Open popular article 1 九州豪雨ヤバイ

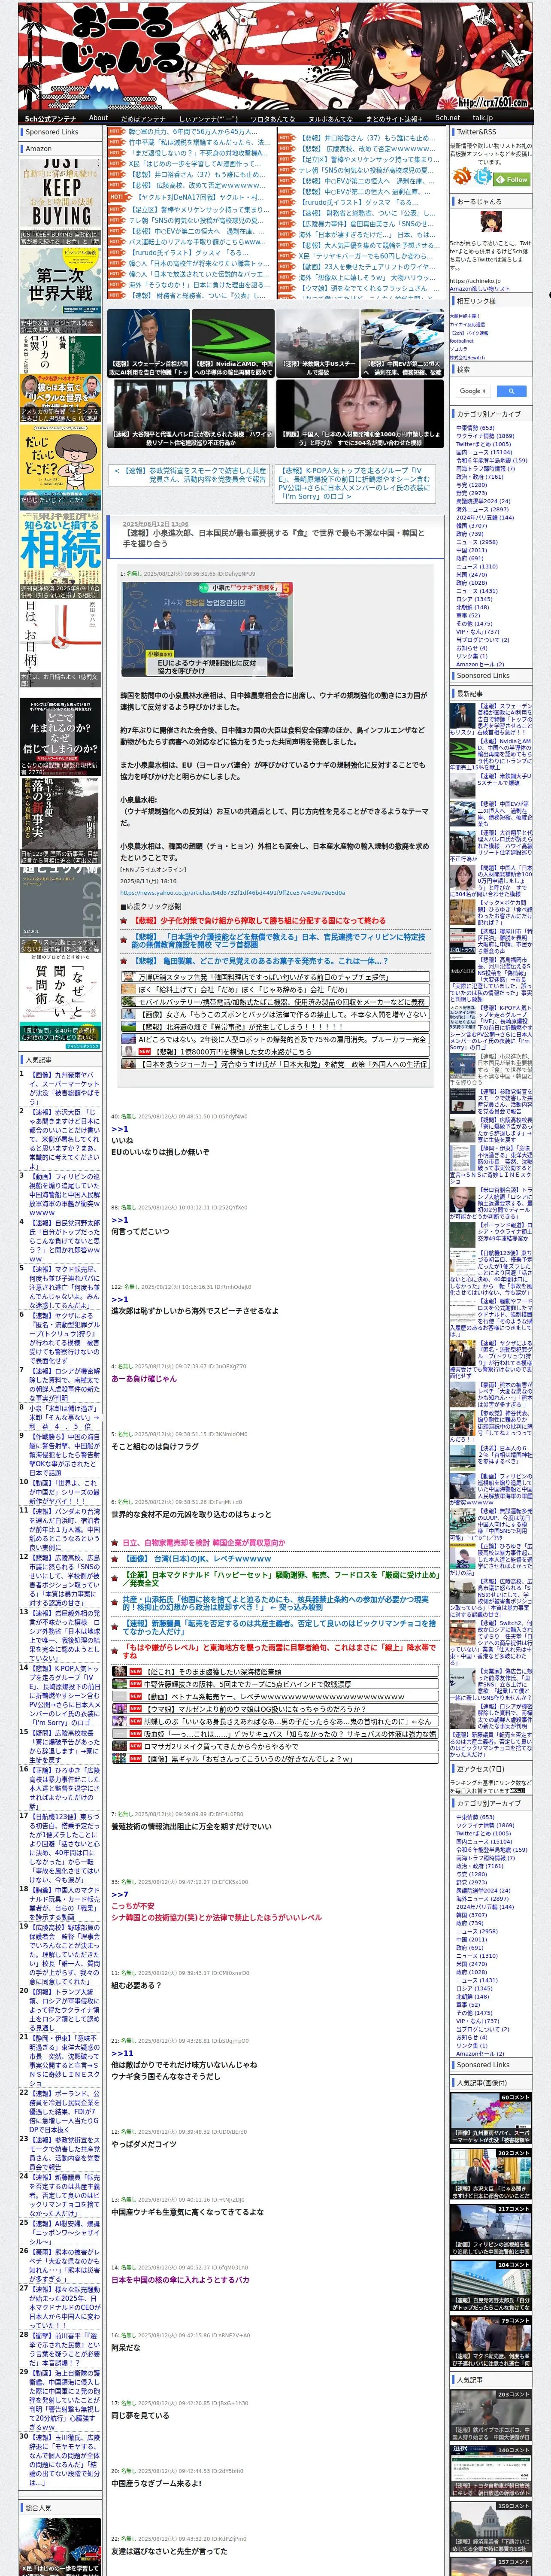point(64,1088)
